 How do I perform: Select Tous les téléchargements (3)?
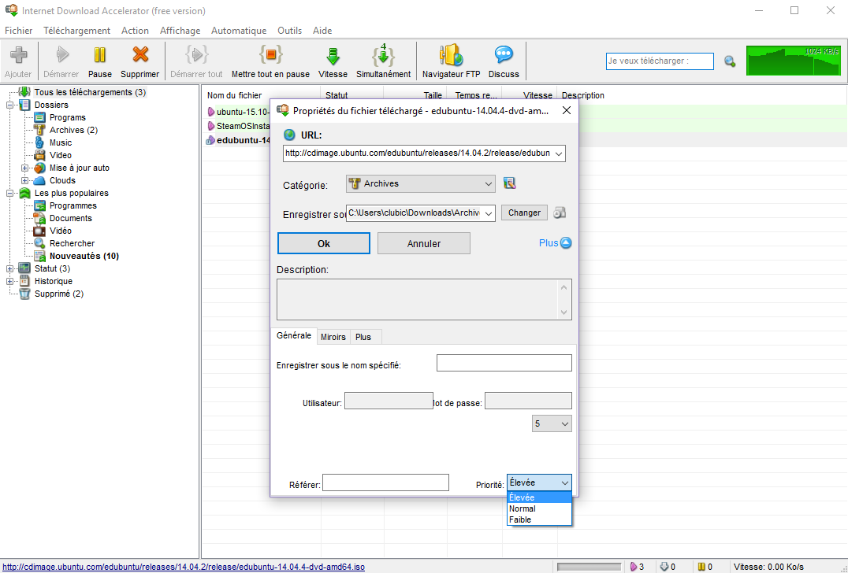pos(90,92)
